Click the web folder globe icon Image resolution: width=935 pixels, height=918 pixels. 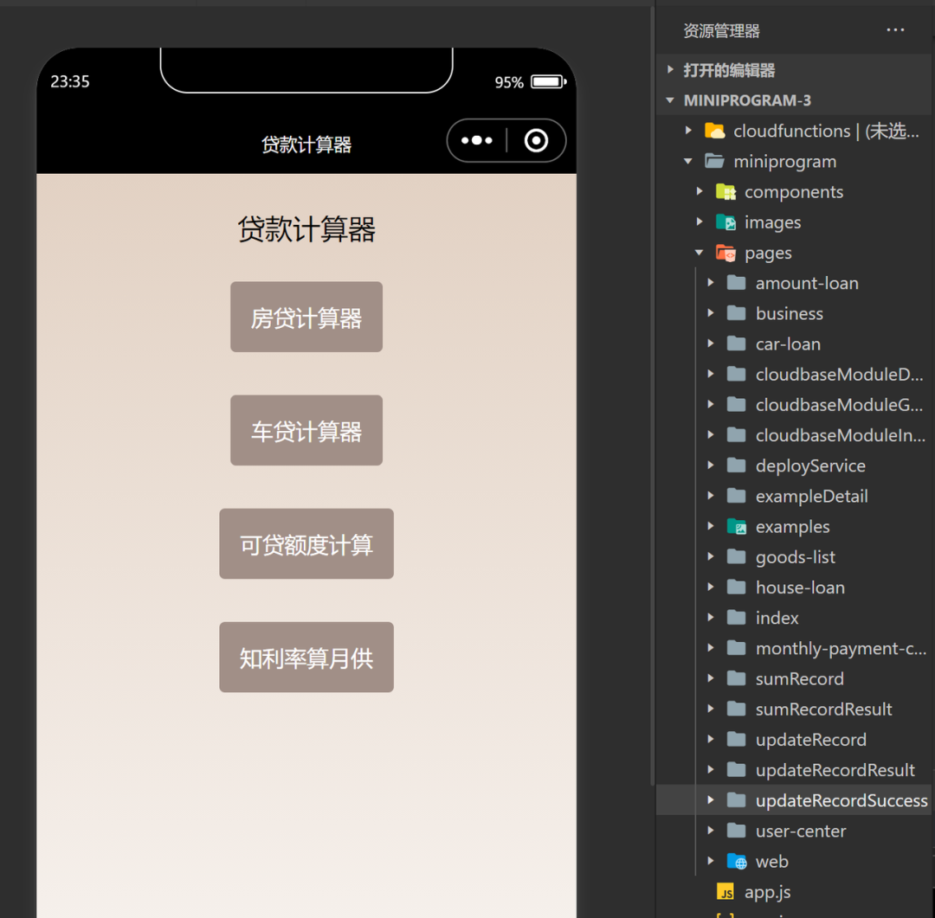pyautogui.click(x=737, y=862)
